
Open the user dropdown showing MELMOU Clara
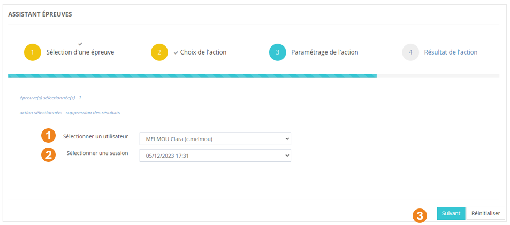(215, 139)
